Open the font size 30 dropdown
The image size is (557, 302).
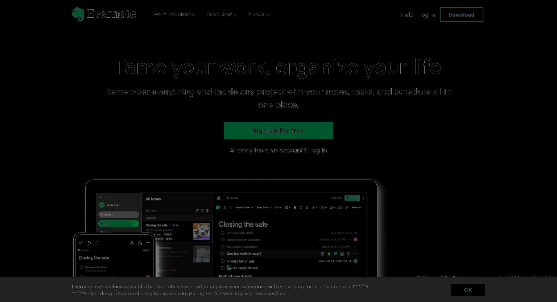coord(278,207)
